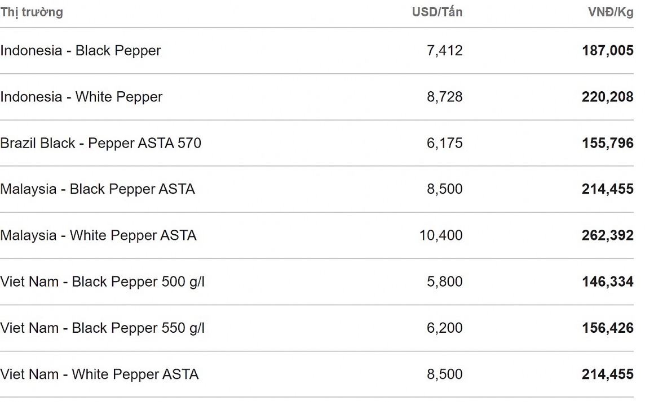Select the Indonesia - White Pepper row
Screen dimensions: 645x402
tap(81, 97)
